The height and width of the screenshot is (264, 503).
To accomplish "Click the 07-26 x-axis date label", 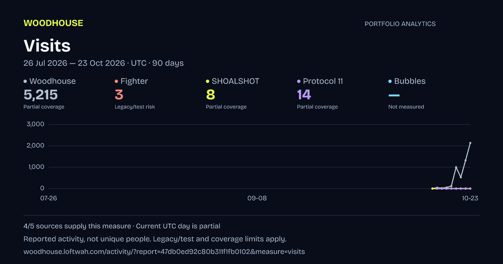I will coord(48,198).
